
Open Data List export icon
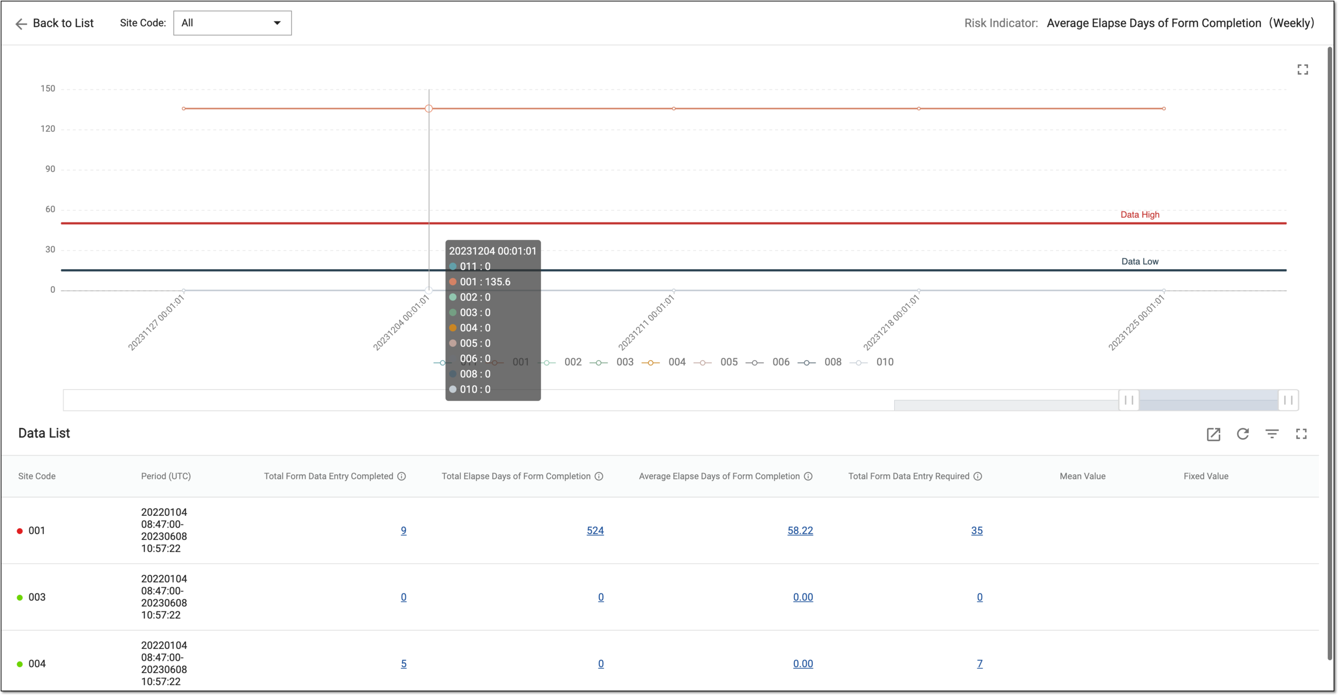click(x=1213, y=434)
